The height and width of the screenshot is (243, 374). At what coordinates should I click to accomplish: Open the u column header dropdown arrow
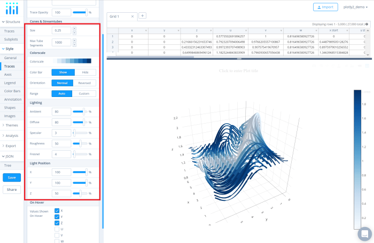[246, 30]
